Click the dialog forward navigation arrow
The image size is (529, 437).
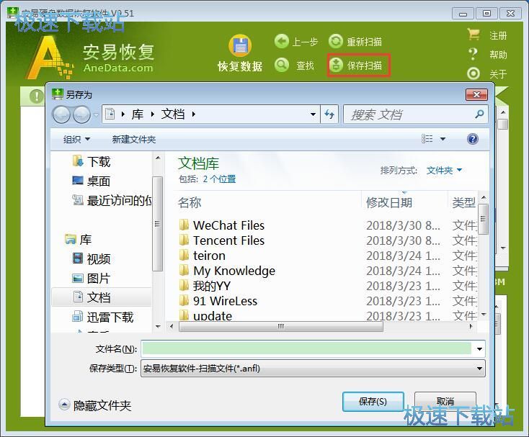click(81, 114)
